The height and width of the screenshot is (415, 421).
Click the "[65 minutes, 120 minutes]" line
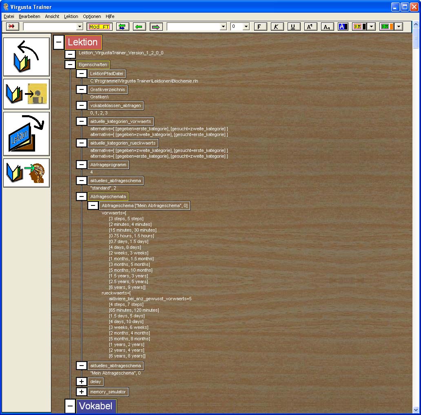click(x=134, y=310)
